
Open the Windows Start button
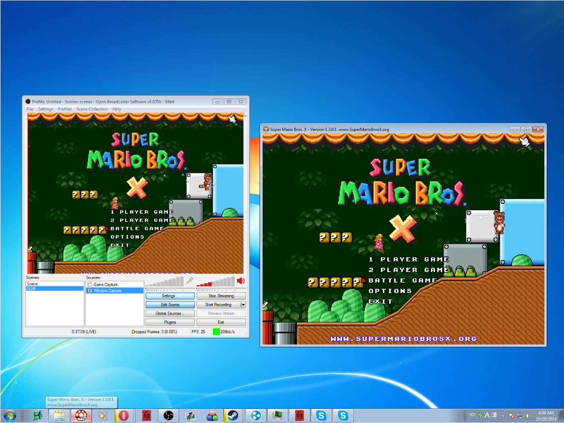(10, 416)
